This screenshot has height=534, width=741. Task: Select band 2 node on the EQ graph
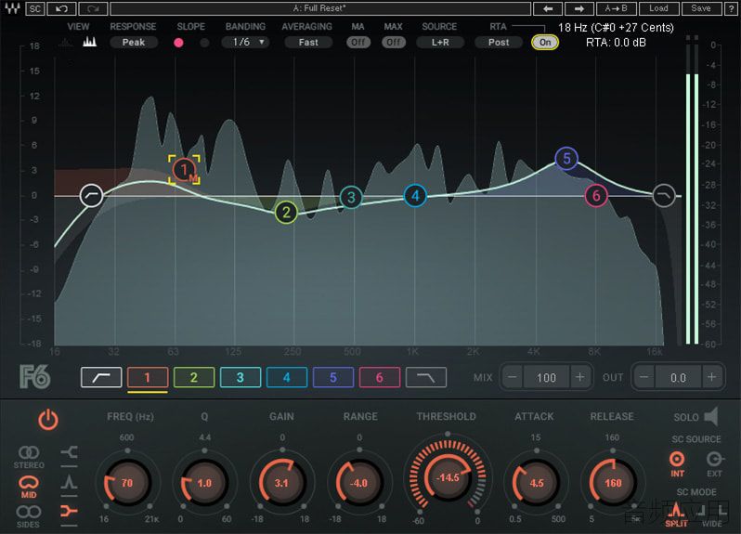pyautogui.click(x=286, y=213)
